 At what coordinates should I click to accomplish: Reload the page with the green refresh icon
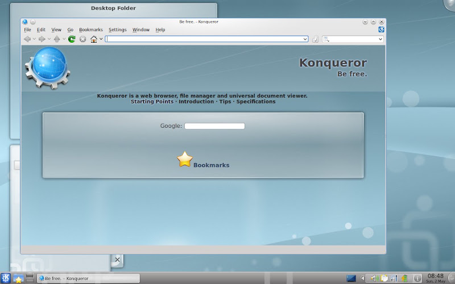click(72, 39)
